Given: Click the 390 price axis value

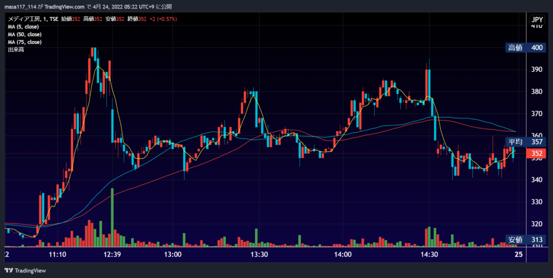Looking at the screenshot, I should click(536, 70).
